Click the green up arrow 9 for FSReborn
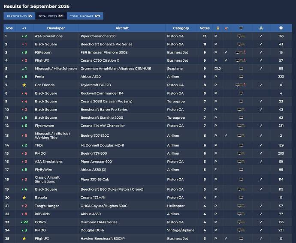The width and height of the screenshot is (296, 243). point(24,52)
